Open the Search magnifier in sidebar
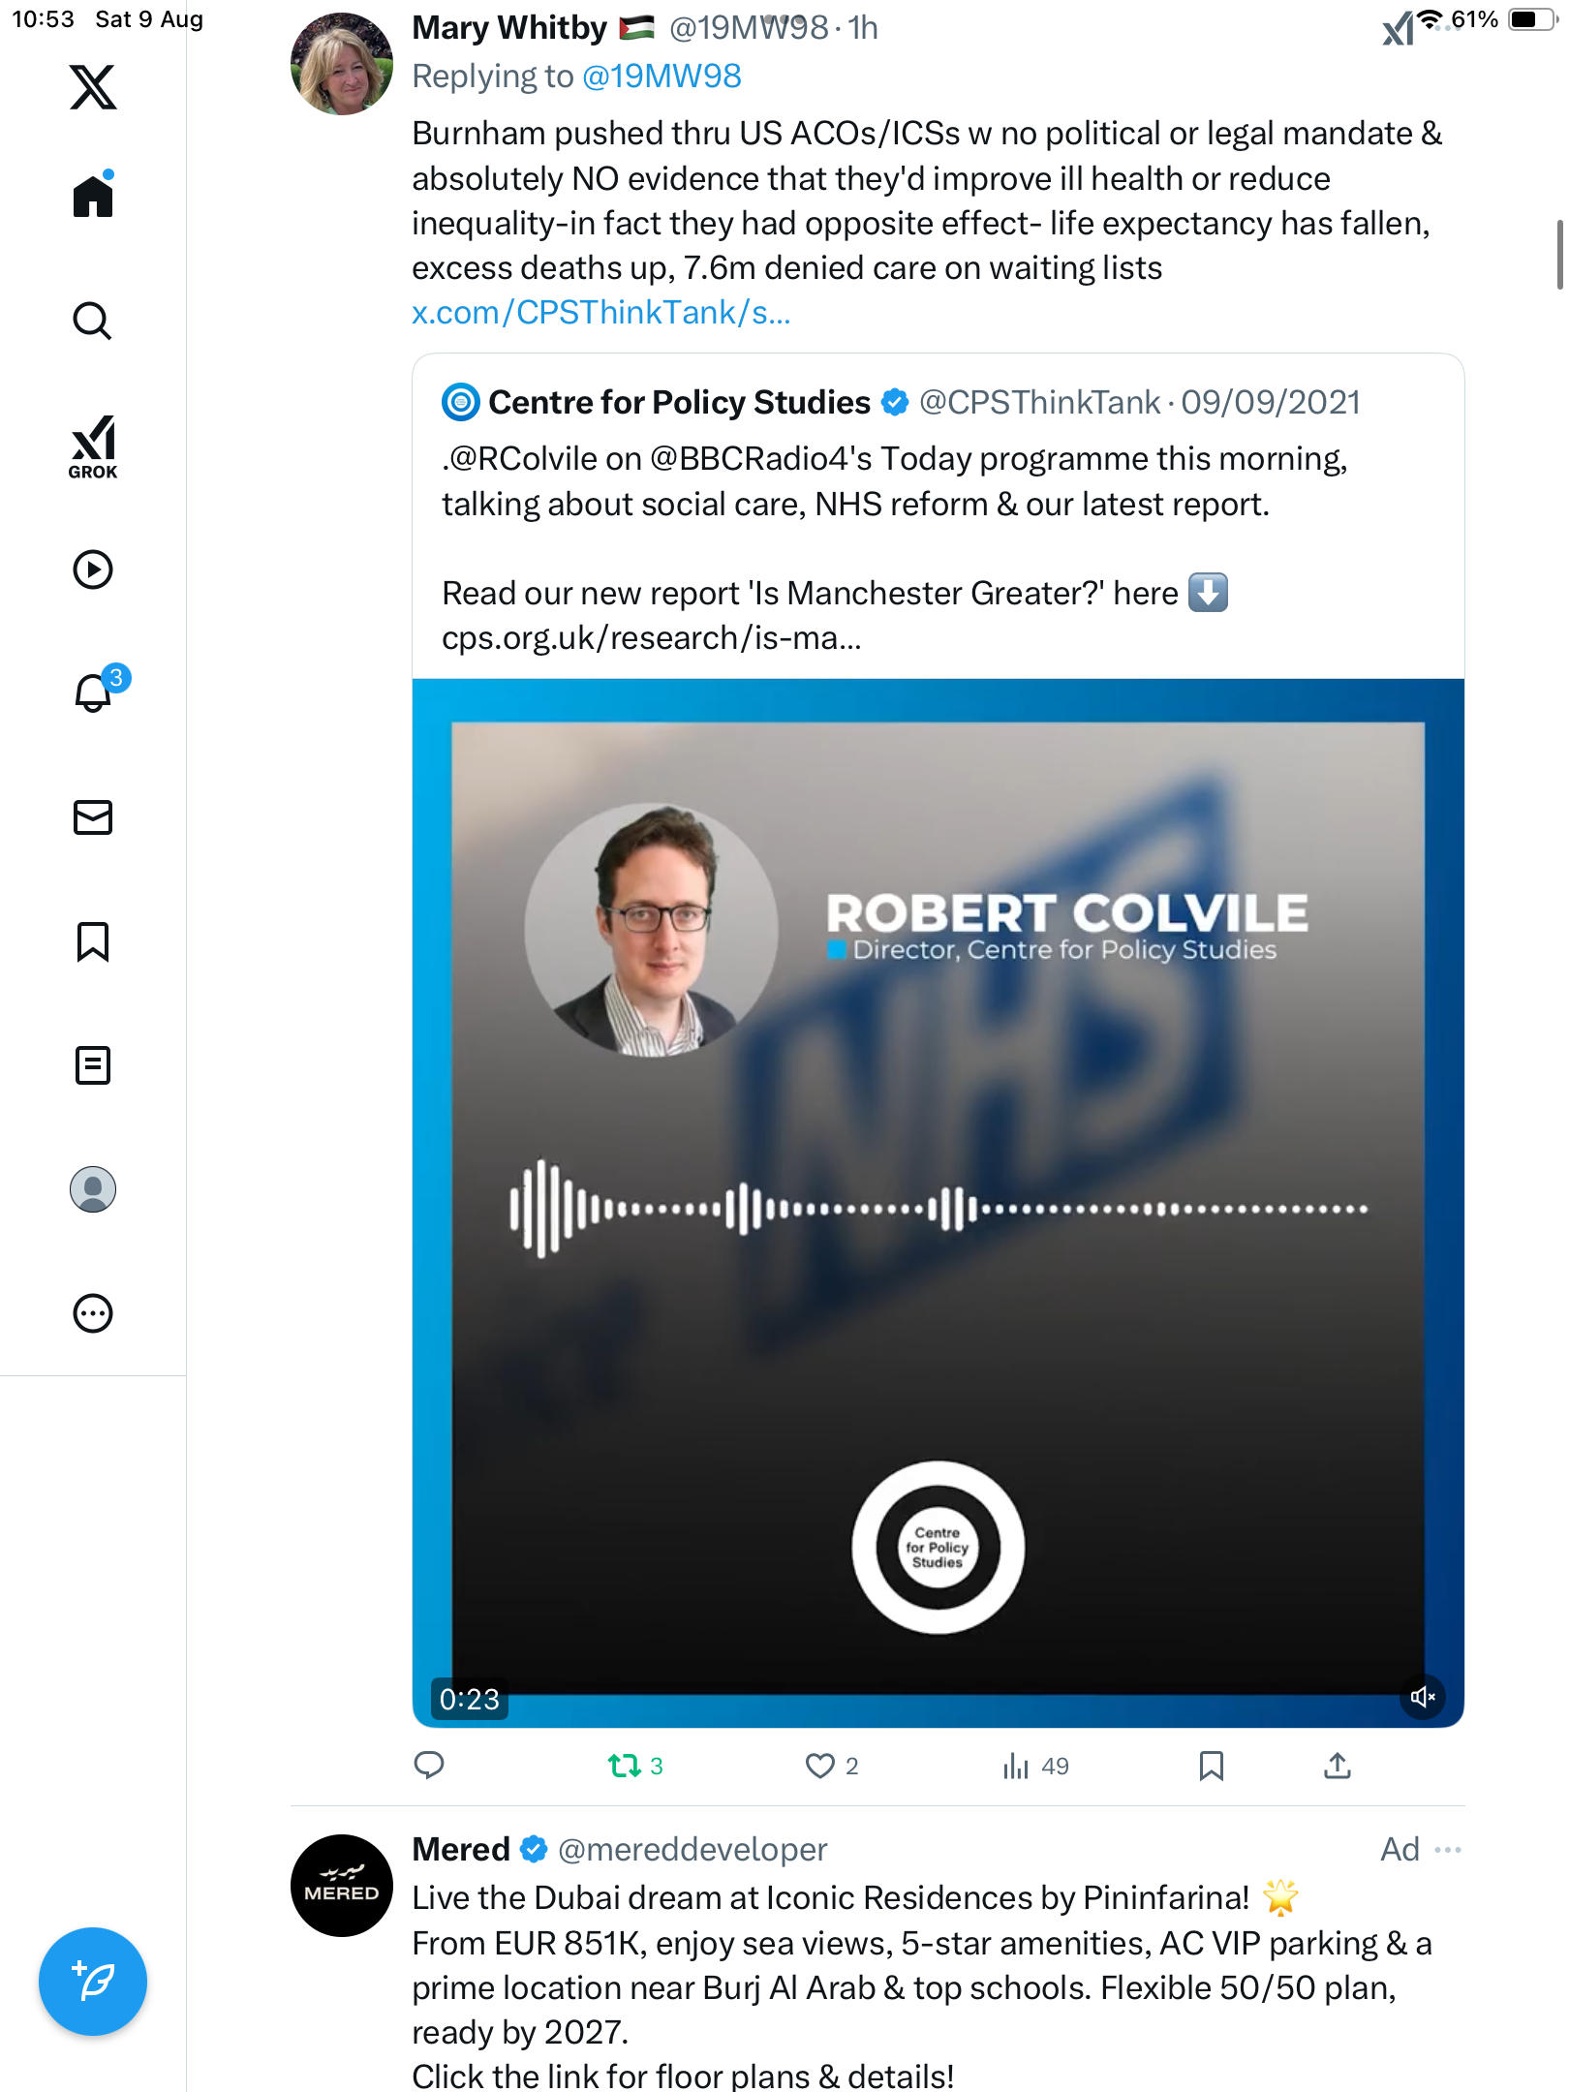The image size is (1569, 2092). tap(93, 321)
